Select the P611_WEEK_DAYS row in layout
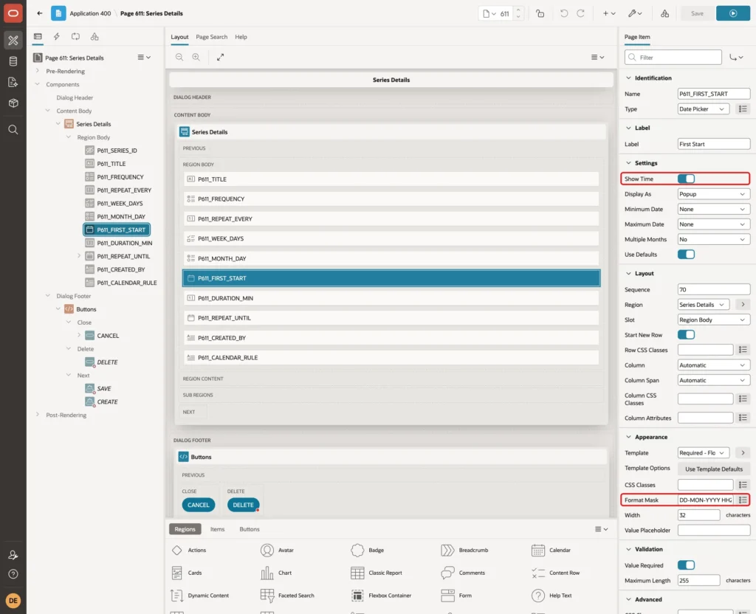 tap(391, 238)
